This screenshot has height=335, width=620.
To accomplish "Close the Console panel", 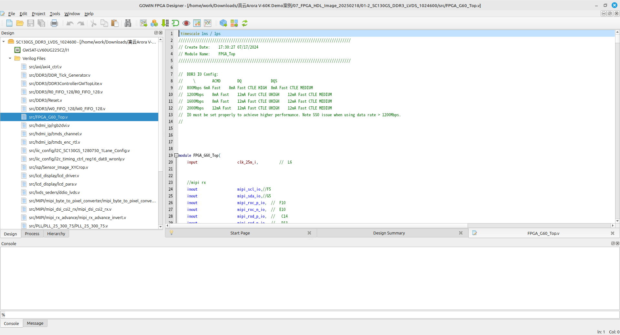I will pos(617,244).
